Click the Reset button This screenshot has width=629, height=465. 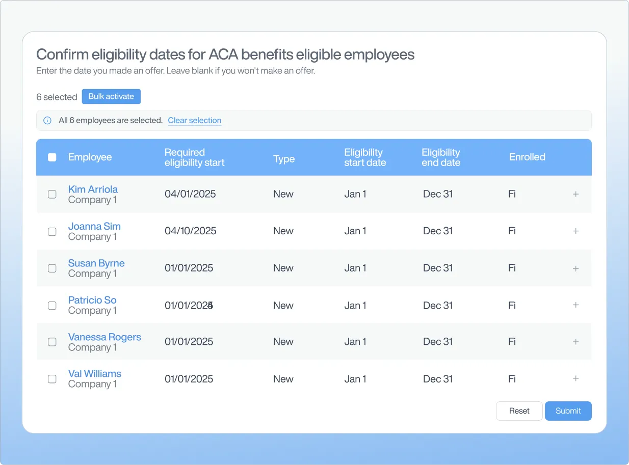(x=519, y=411)
